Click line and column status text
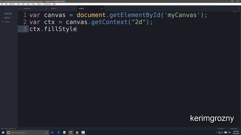The width and height of the screenshot is (241, 135). [10, 128]
